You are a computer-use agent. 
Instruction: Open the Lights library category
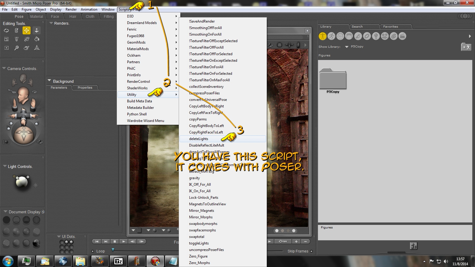point(376,36)
